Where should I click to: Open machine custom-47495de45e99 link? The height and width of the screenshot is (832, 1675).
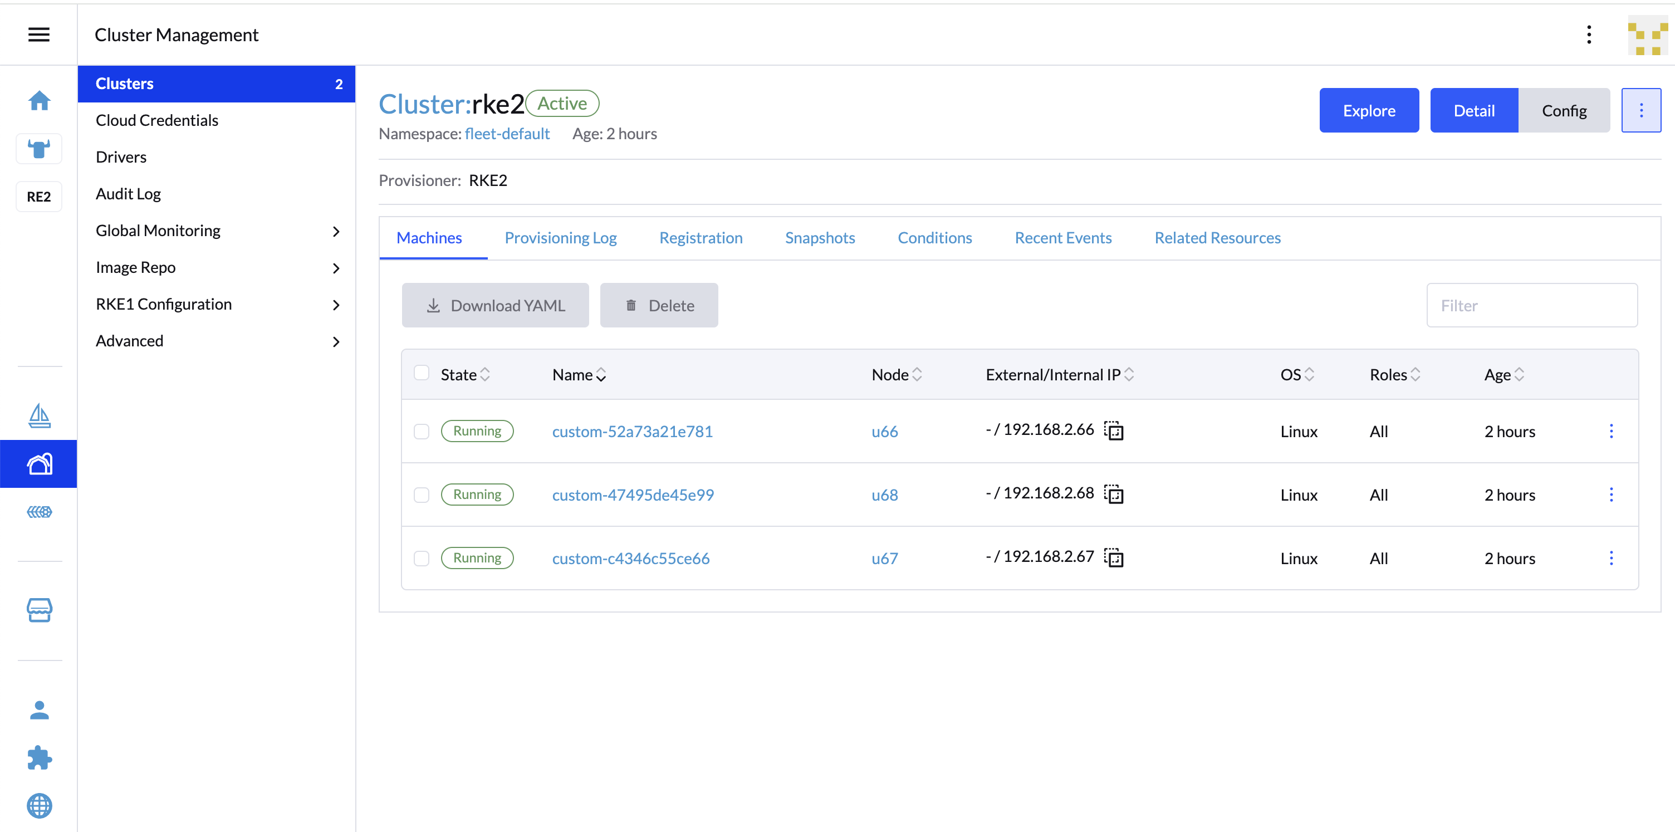click(633, 495)
